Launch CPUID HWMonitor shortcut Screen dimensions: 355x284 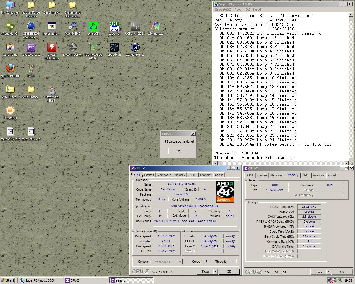(x=52, y=52)
